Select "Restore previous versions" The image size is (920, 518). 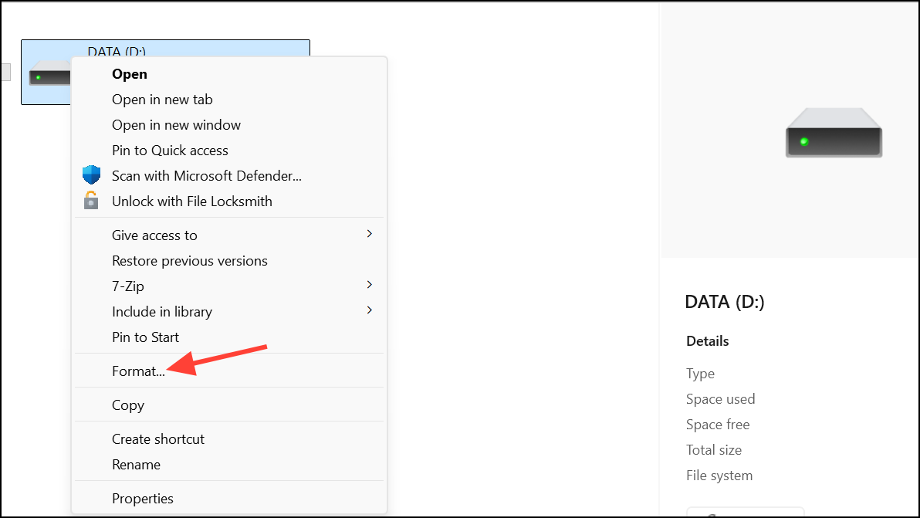pos(189,260)
